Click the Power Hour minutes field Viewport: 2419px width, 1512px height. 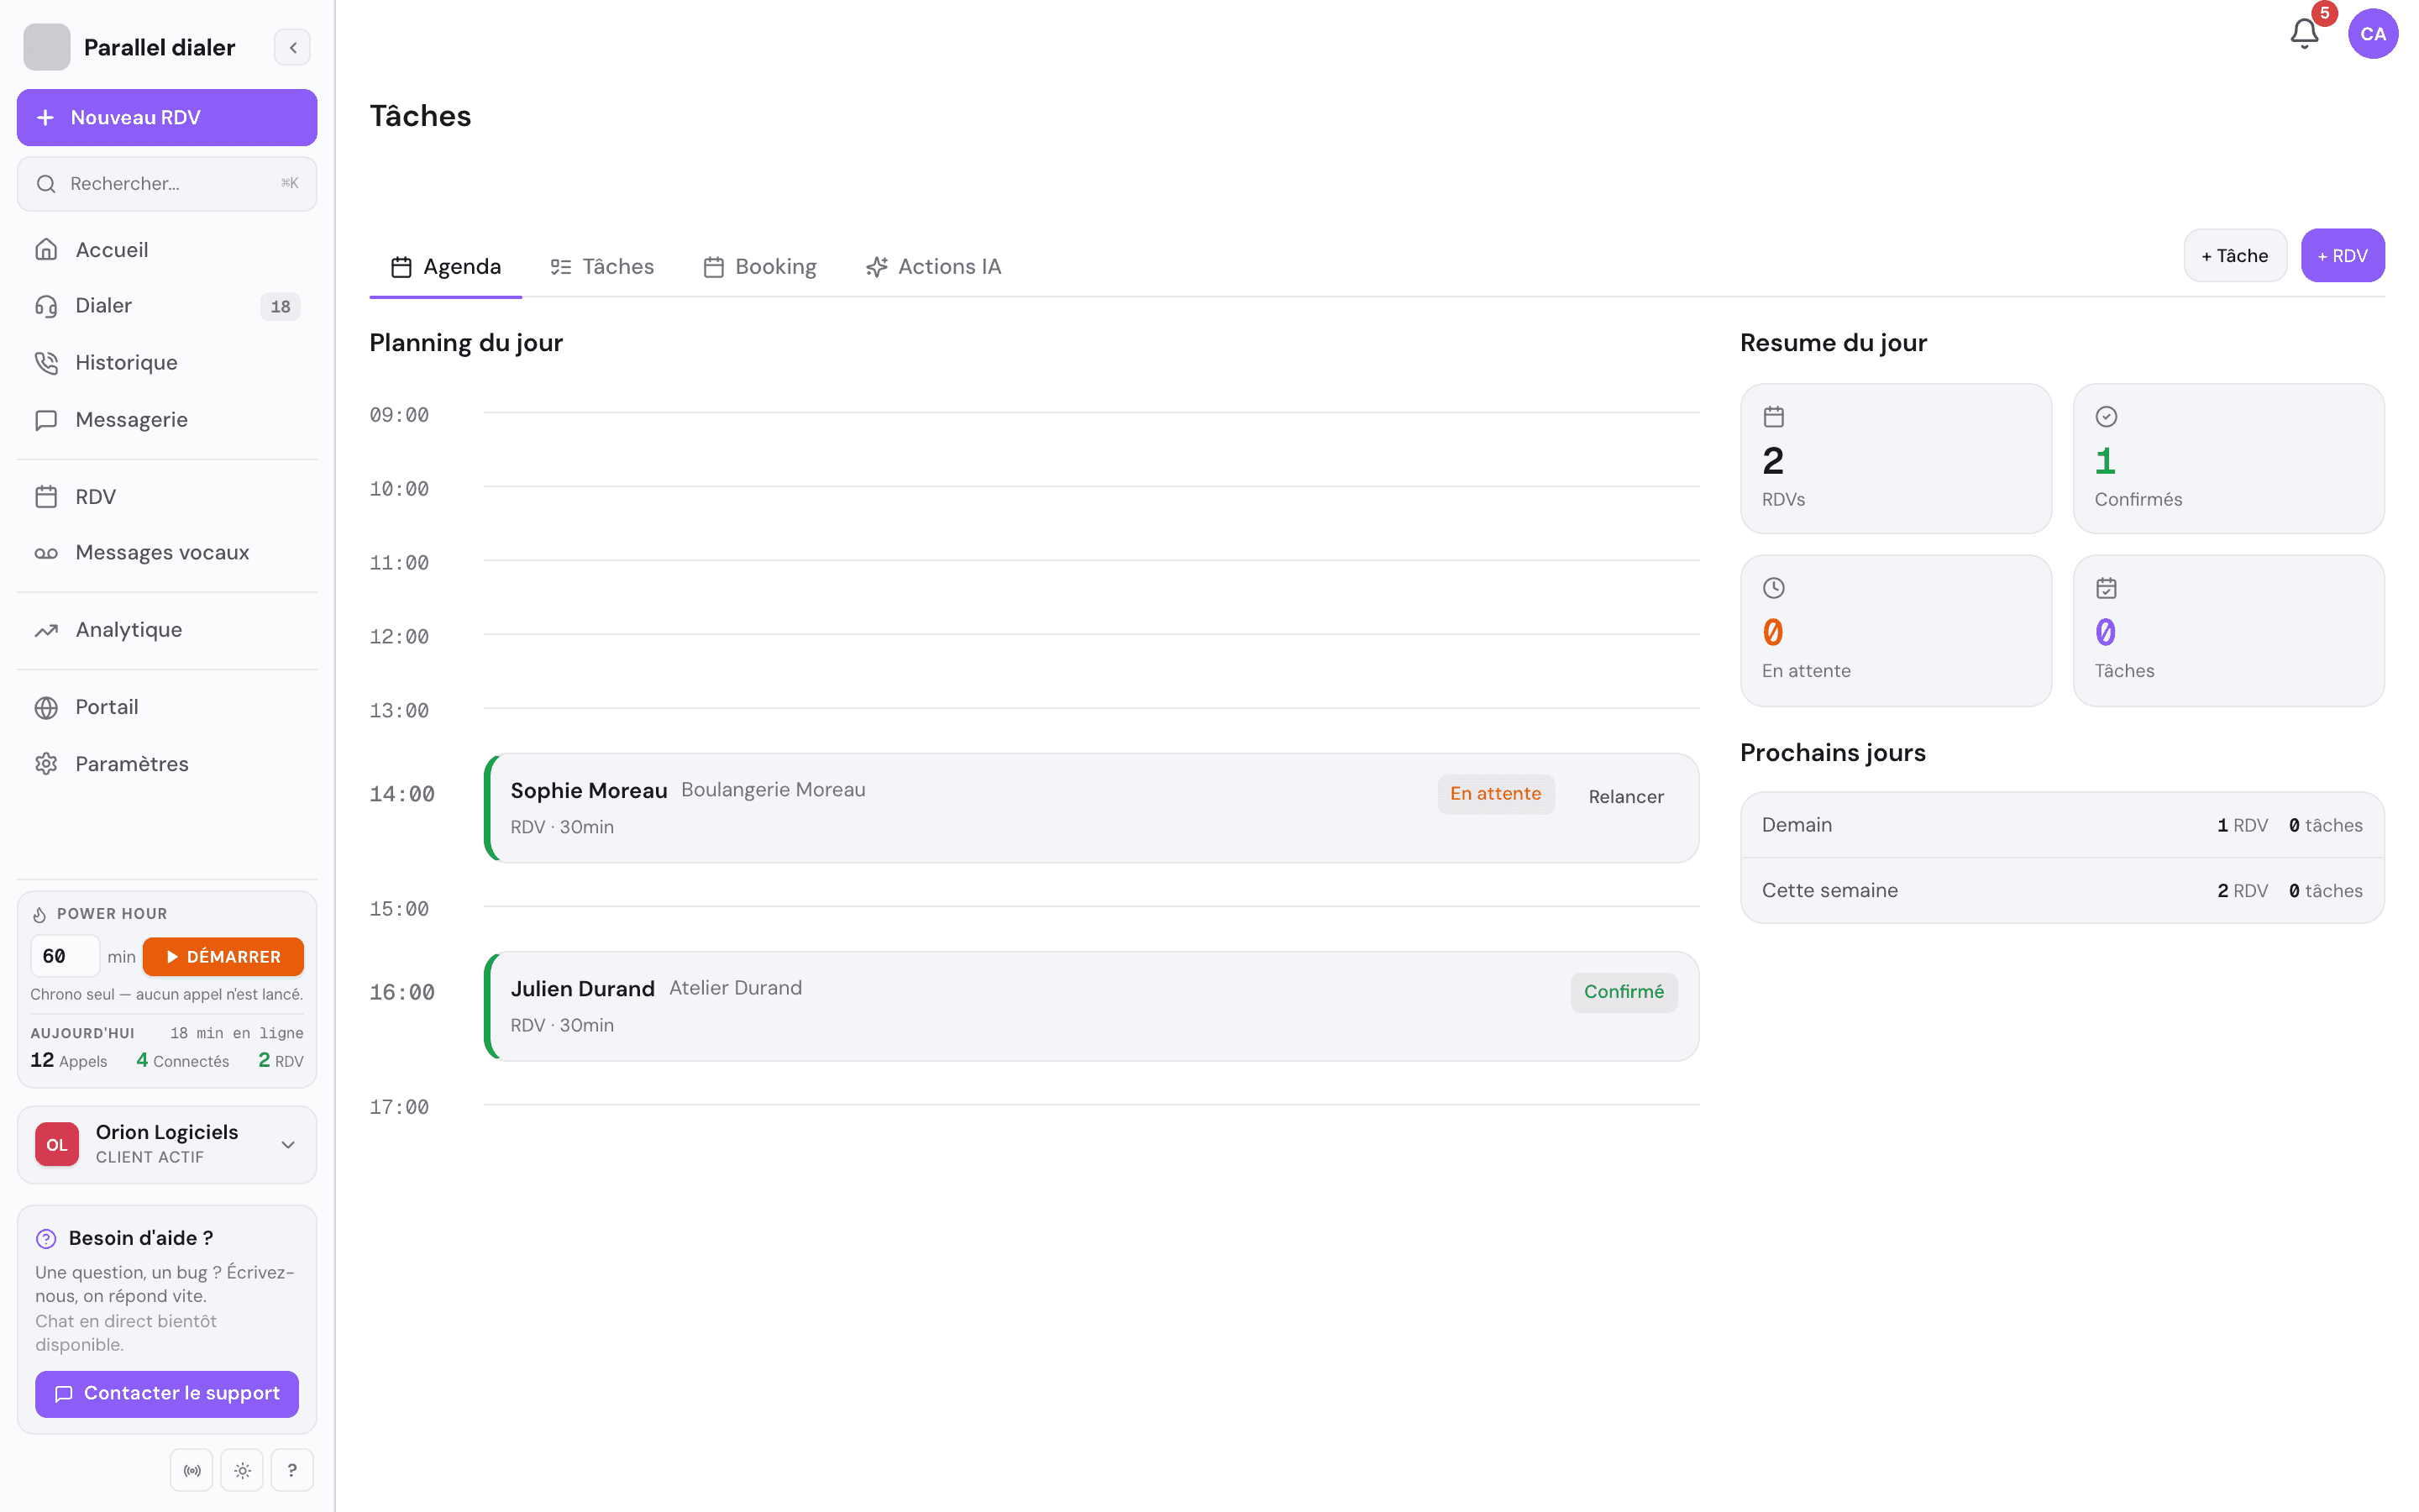tap(65, 957)
